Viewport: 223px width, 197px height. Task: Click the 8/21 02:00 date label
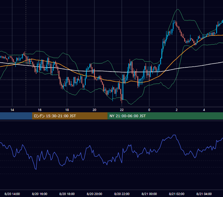coord(177,194)
